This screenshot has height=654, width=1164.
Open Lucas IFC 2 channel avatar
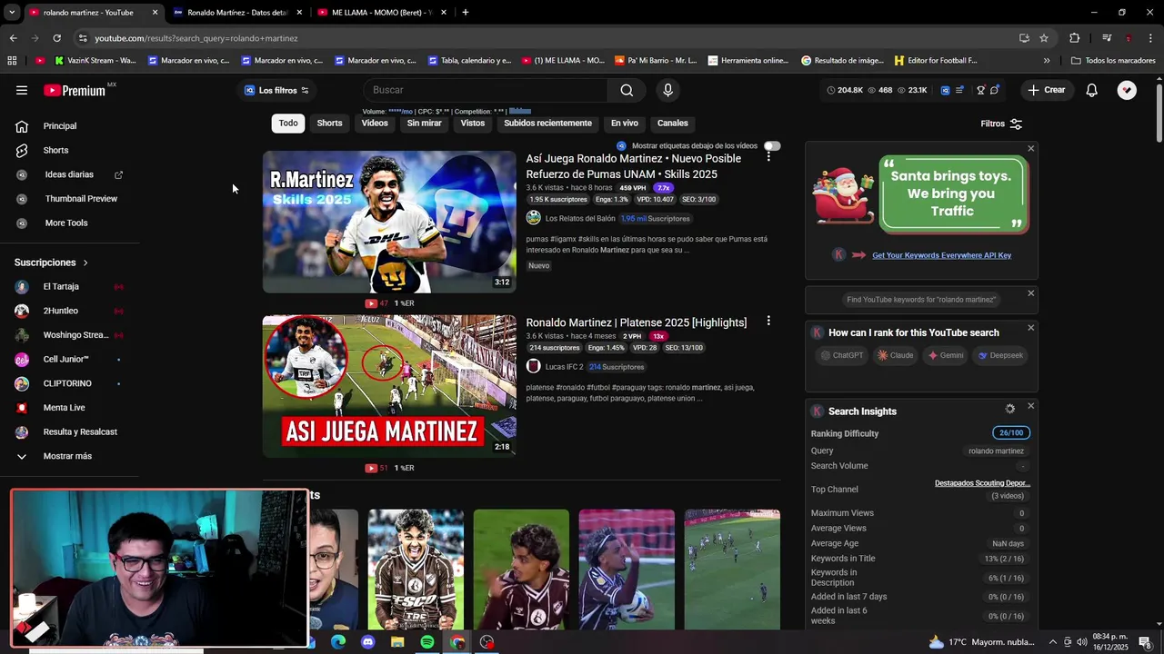[534, 366]
